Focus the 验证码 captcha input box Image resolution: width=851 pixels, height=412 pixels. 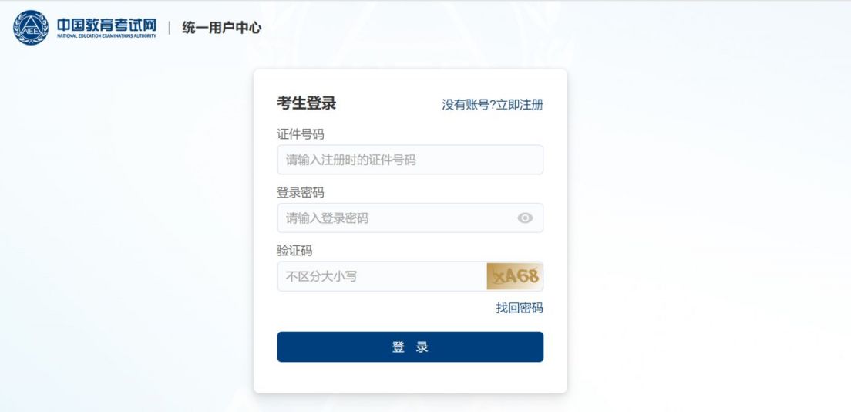coord(382,276)
